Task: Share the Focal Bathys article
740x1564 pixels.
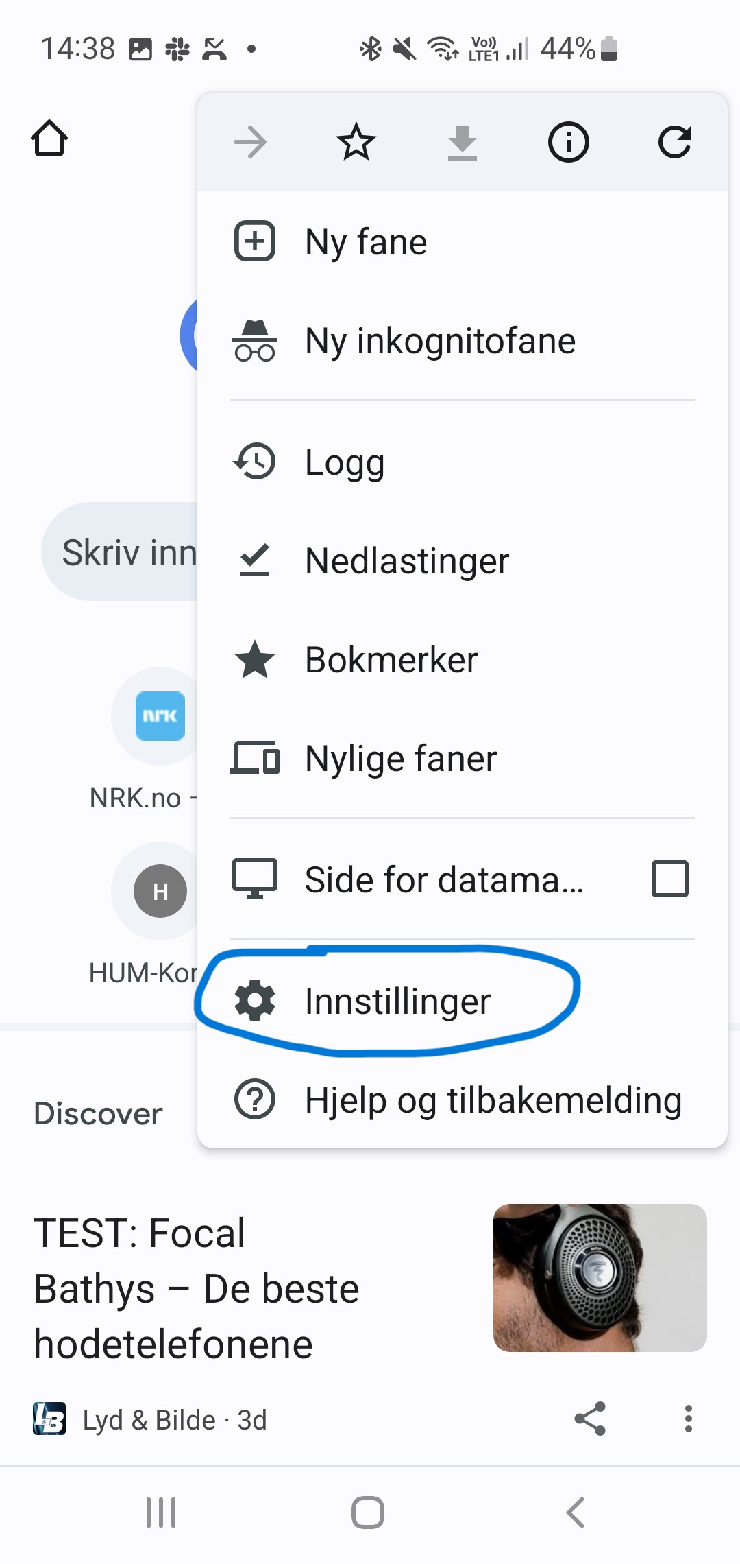Action: coord(590,1419)
